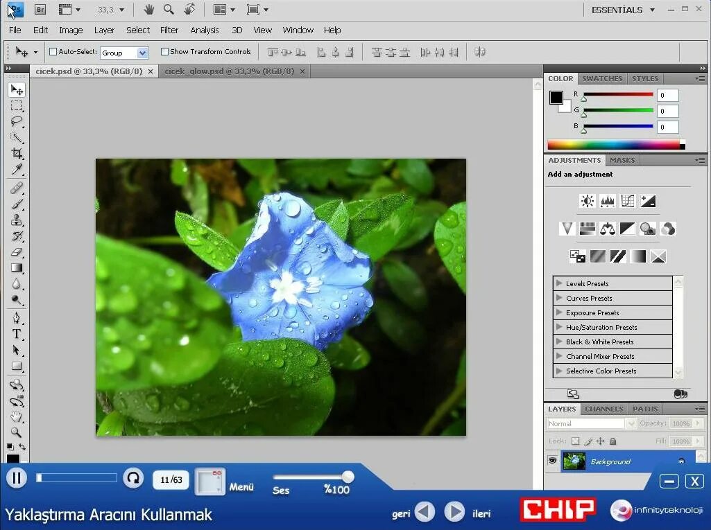This screenshot has width=711, height=530.
Task: Select the Magic Wand tool
Action: click(x=17, y=137)
